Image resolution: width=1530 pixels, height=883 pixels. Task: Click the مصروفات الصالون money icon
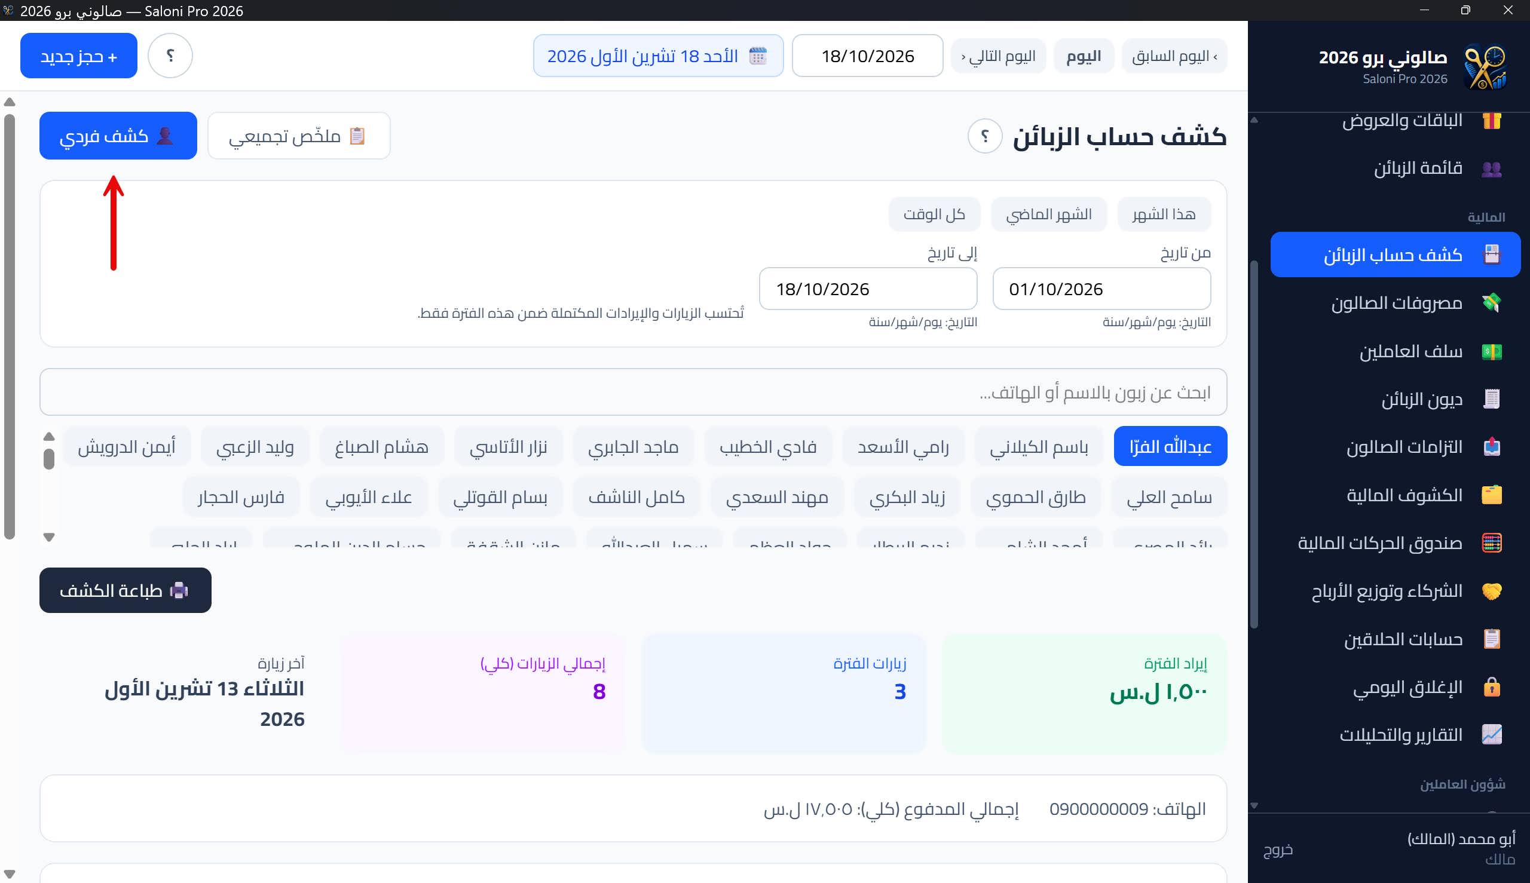pyautogui.click(x=1491, y=303)
